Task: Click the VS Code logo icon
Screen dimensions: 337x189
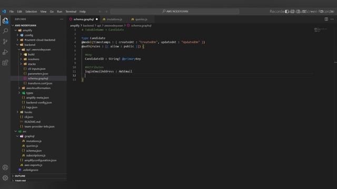Action: point(4,12)
